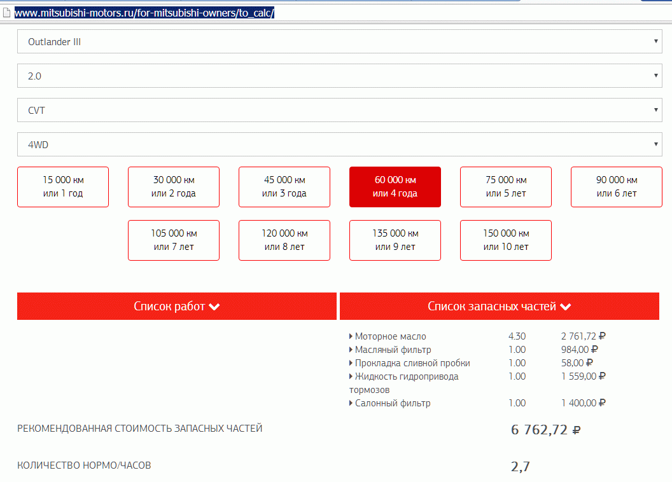Expand the Список работ section

[176, 306]
